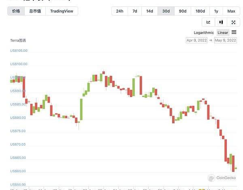Click the CoinGecko logo watermark
Viewport: 243px width, 190px height.
222,177
